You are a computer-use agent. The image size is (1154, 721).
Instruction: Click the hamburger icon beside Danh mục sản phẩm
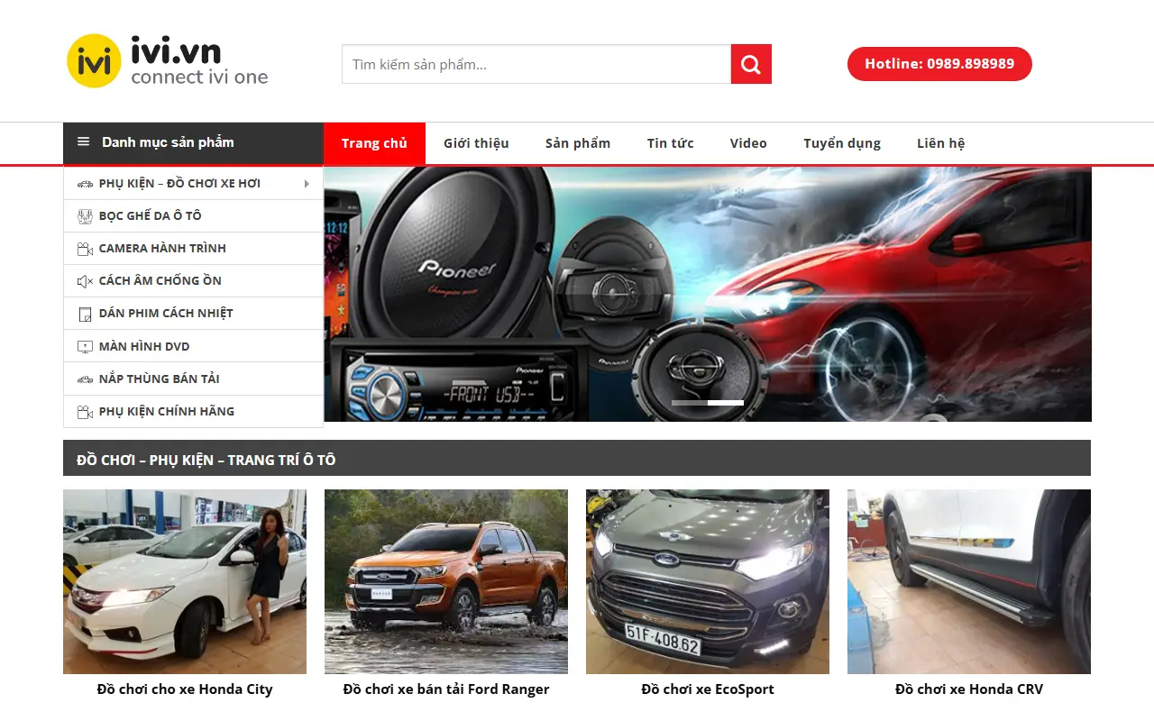click(x=84, y=141)
